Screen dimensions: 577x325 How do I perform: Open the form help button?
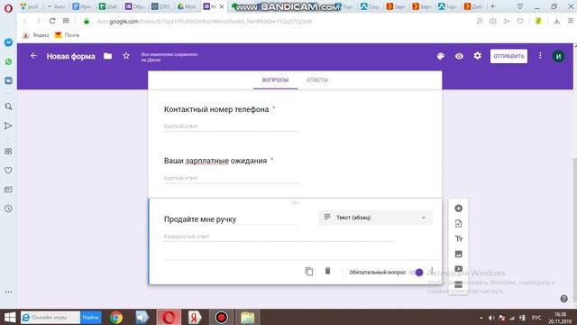563,299
